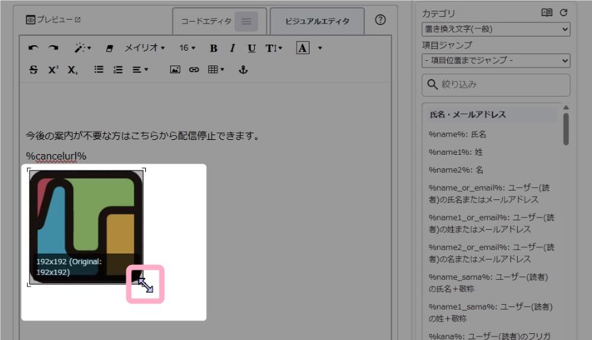Apply bold formatting
This screenshot has width=592, height=340.
214,48
